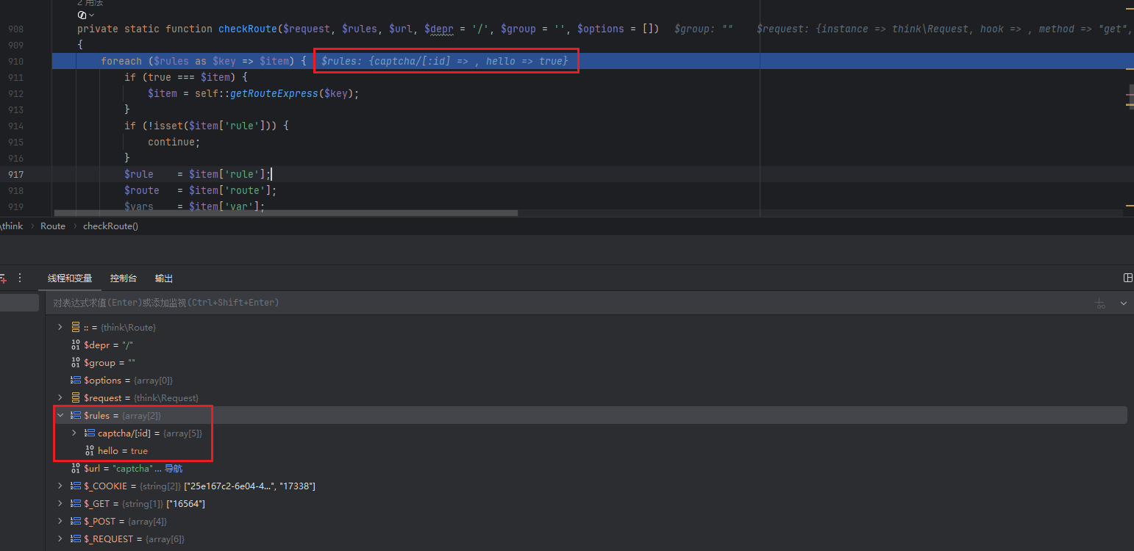
Task: Click the $rules inline debug hint on line 910
Action: click(x=444, y=61)
